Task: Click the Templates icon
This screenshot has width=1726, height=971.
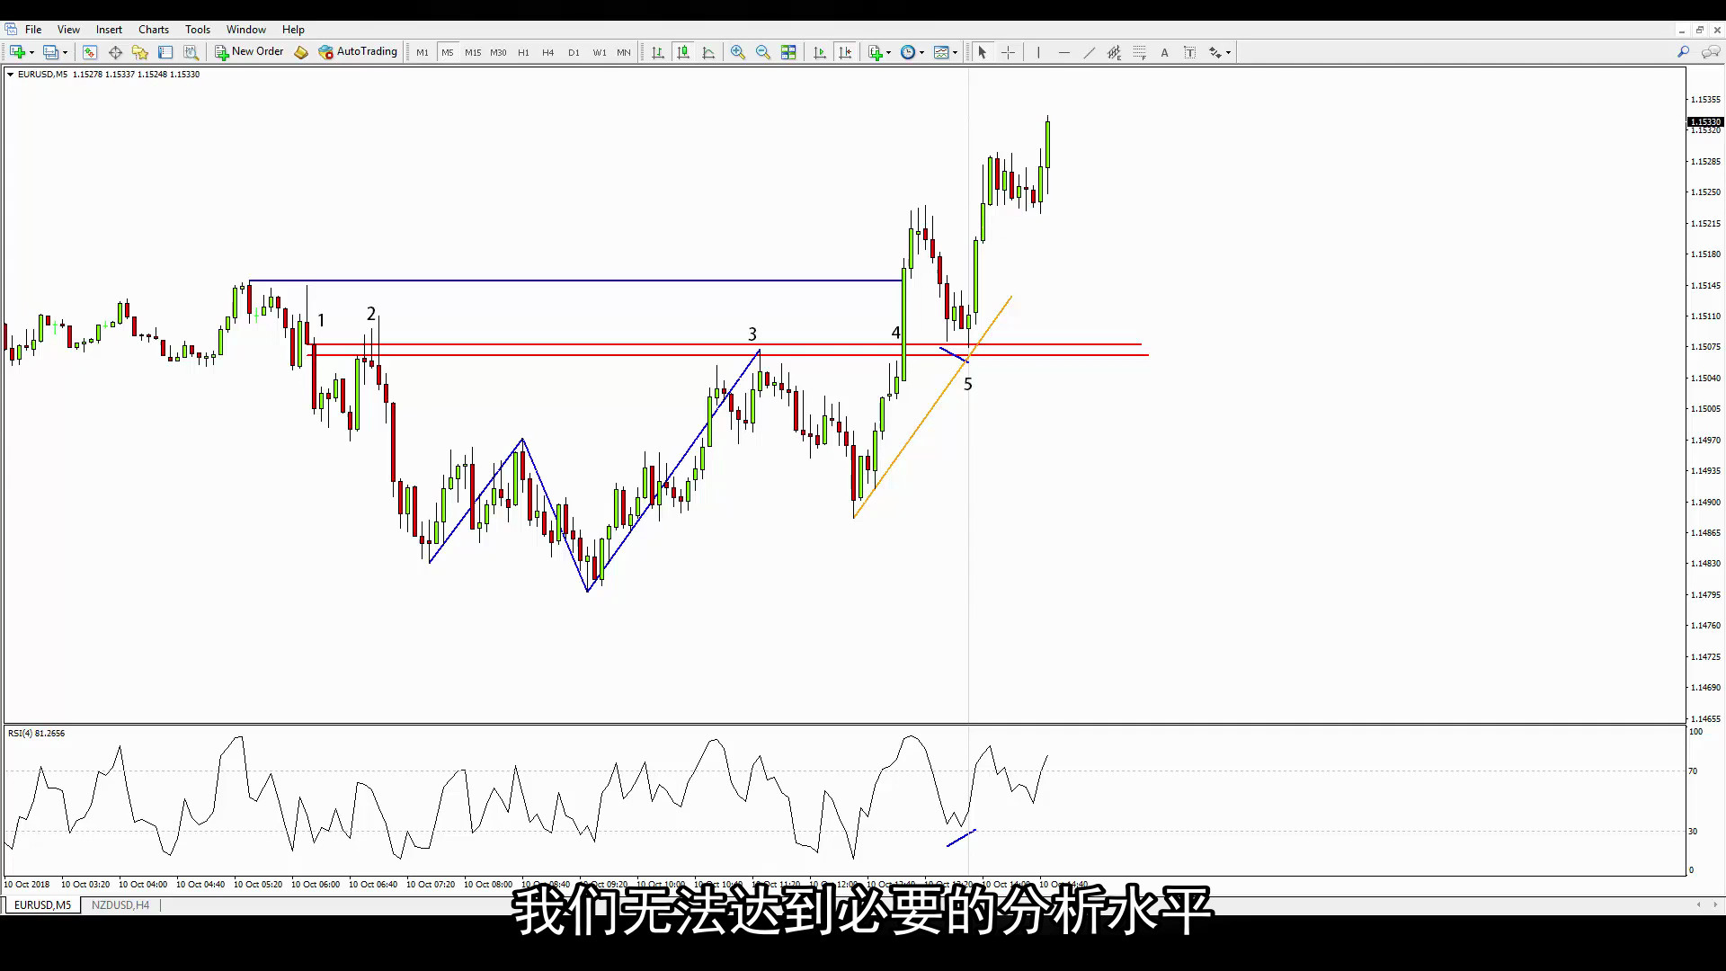Action: pyautogui.click(x=941, y=52)
